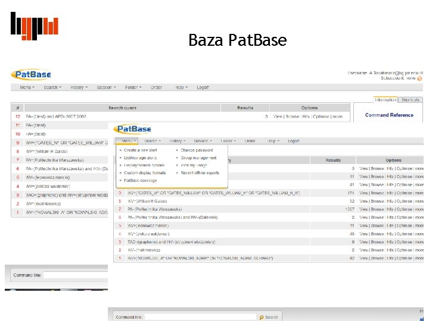Click the Results column header in the front window
Viewport: 429px width, 321px height.
[x=333, y=160]
